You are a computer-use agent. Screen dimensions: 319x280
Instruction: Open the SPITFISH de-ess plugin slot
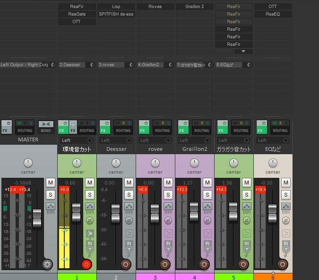click(x=116, y=14)
